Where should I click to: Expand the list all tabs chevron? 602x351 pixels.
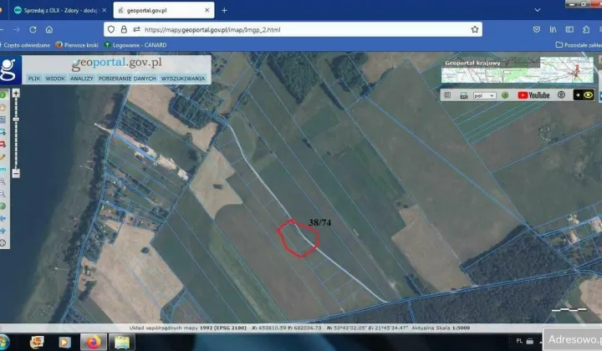538,10
